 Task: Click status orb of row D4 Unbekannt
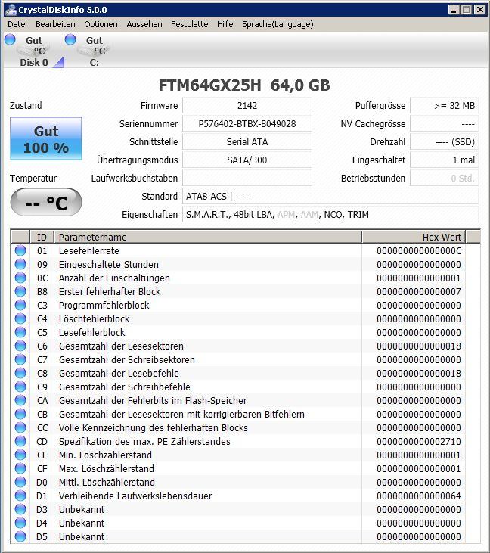[x=20, y=523]
